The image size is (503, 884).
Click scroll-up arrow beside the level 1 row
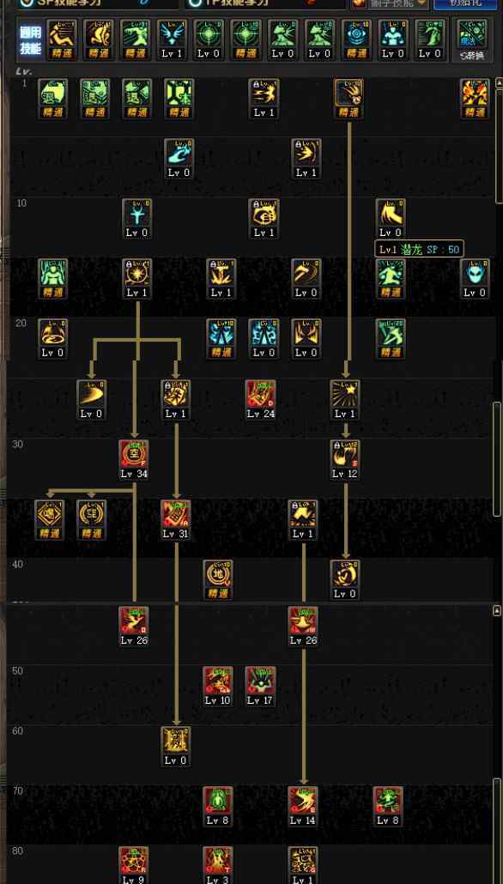[x=499, y=83]
